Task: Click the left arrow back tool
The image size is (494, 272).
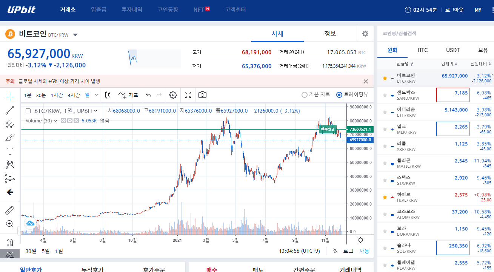Action: [10, 192]
